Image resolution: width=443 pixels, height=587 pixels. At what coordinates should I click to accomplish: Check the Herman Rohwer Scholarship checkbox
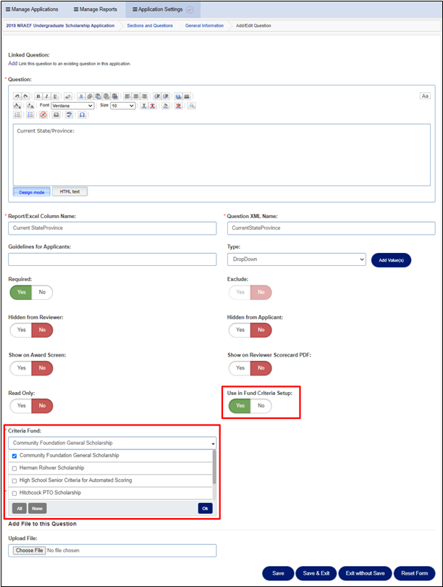tap(14, 468)
